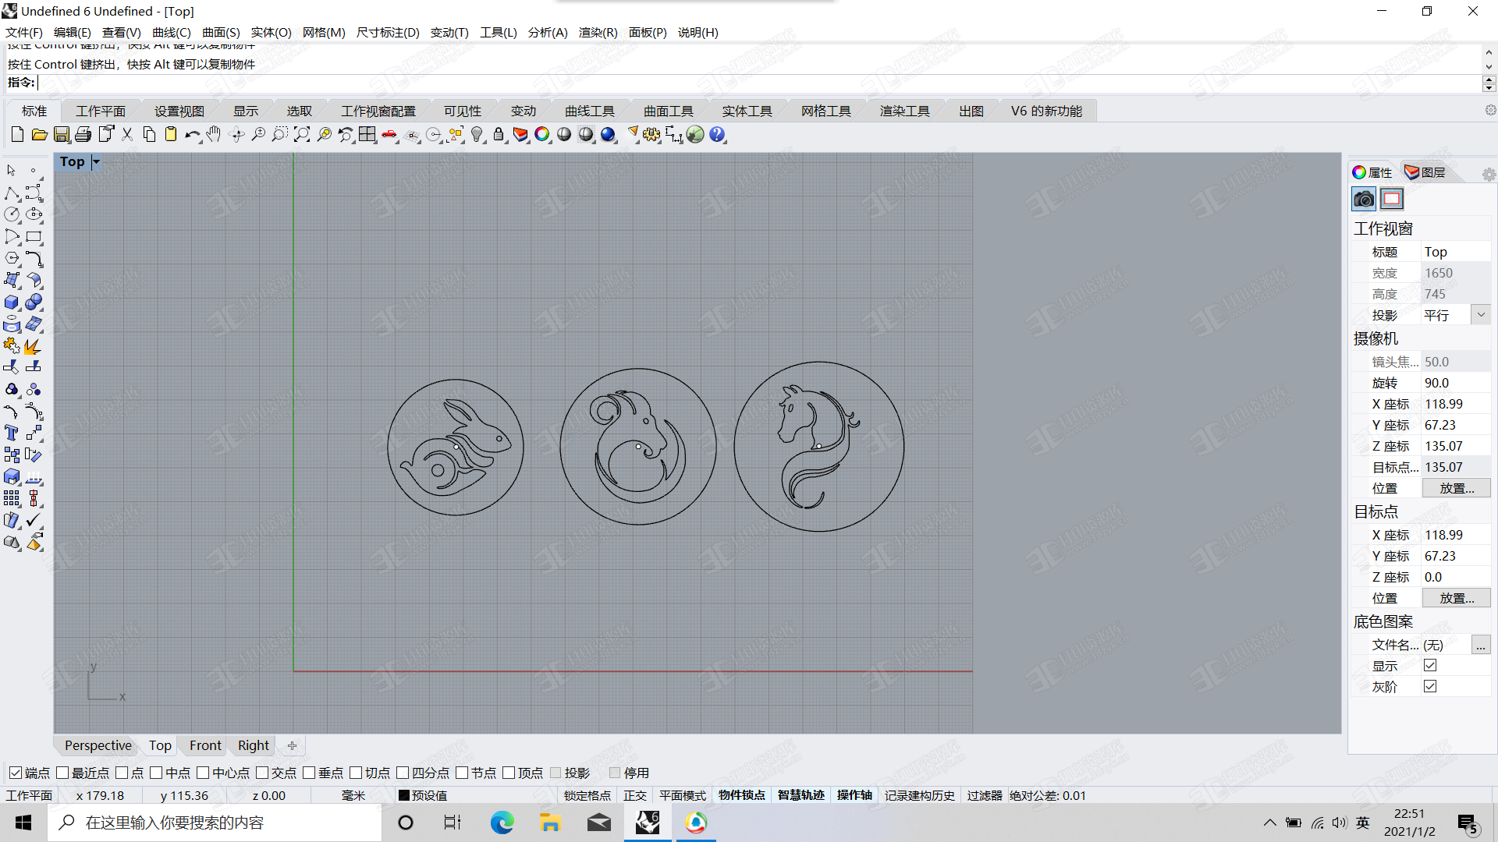Switch to the 实体工具 toolbar tab
This screenshot has height=842, width=1498.
pos(747,111)
